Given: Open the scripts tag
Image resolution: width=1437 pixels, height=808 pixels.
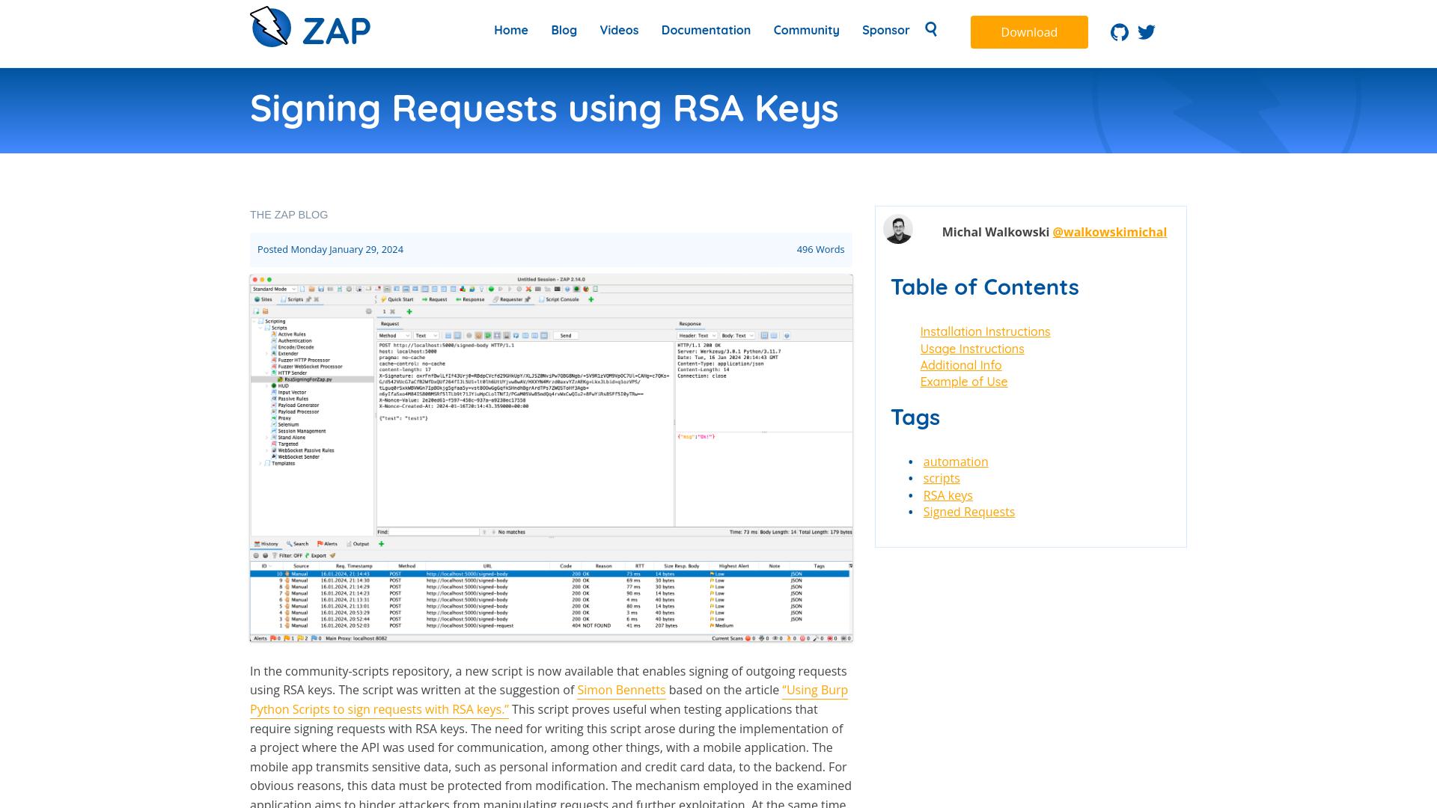Looking at the screenshot, I should pyautogui.click(x=942, y=478).
